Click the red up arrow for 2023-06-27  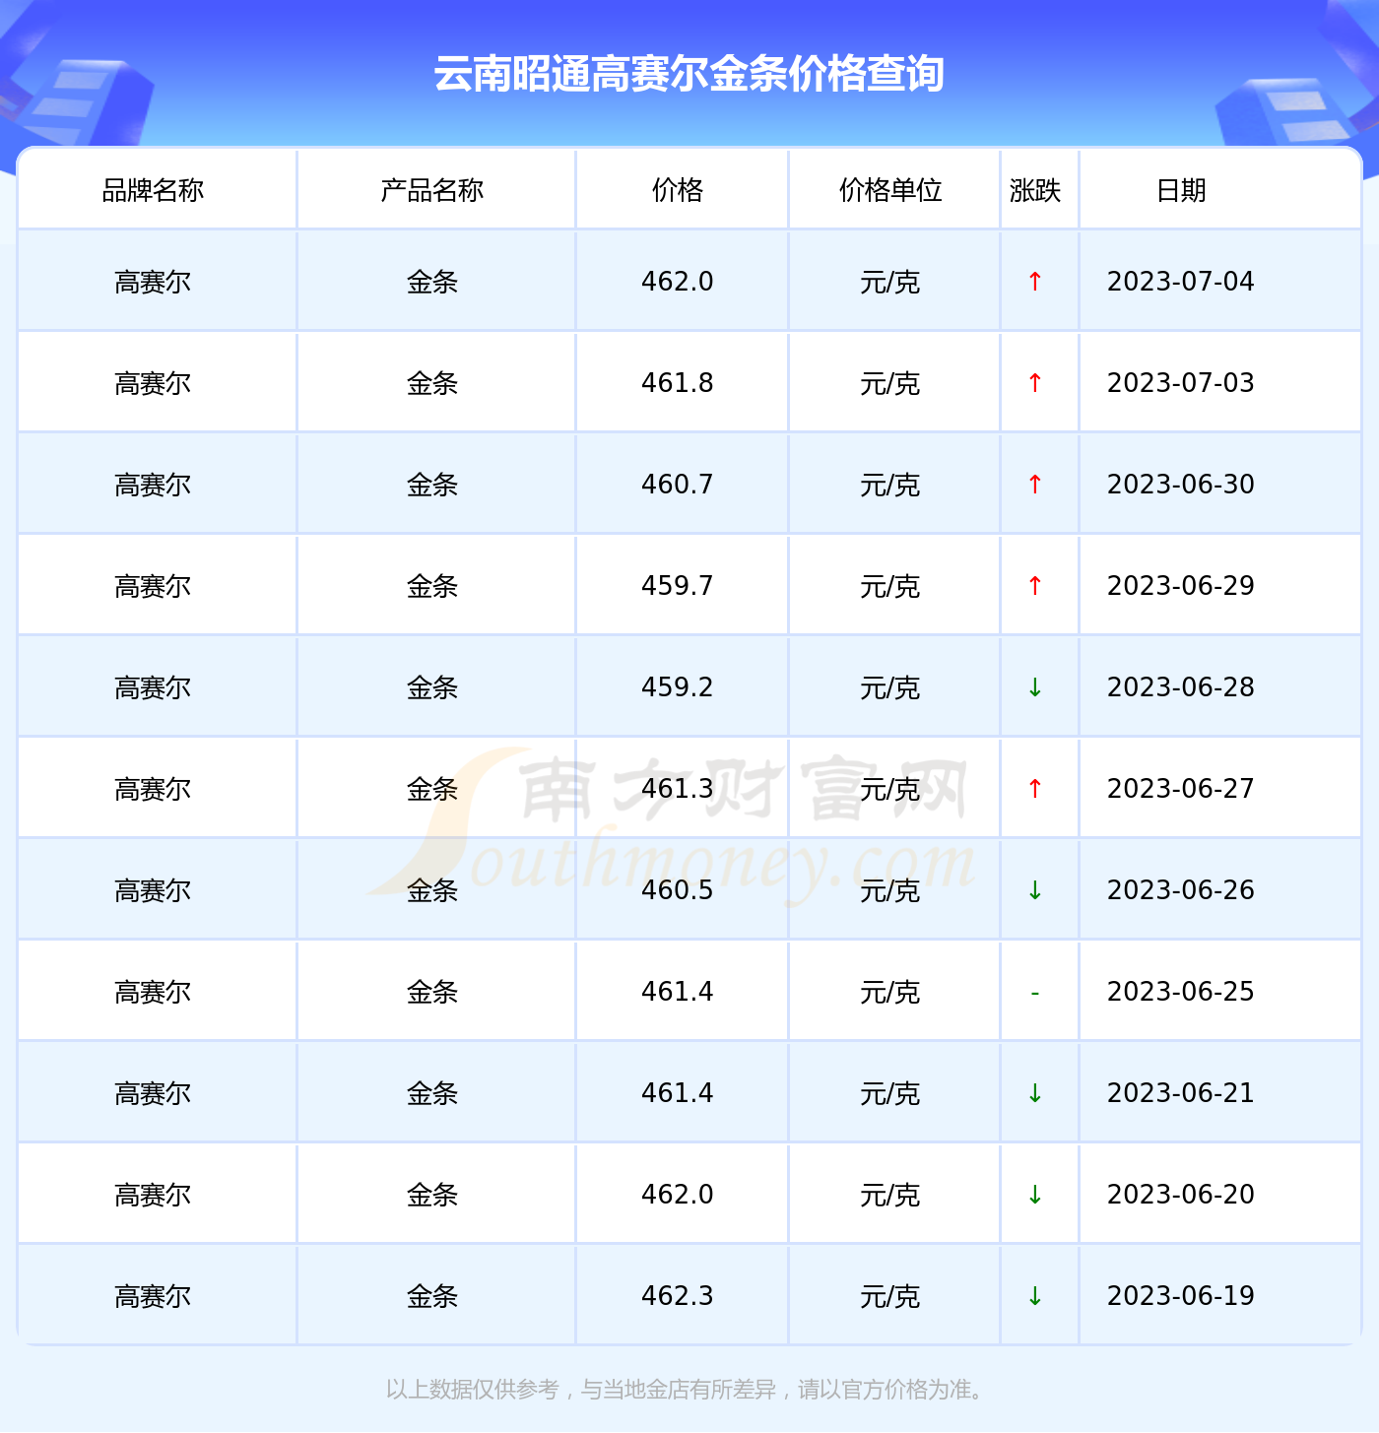point(1034,789)
